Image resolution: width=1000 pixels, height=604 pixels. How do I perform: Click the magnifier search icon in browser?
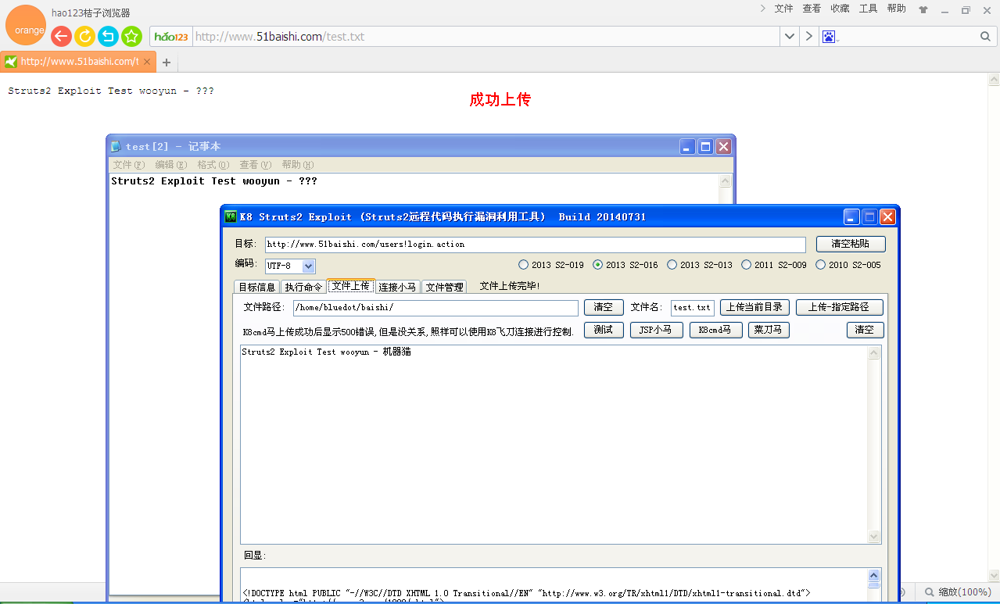985,37
